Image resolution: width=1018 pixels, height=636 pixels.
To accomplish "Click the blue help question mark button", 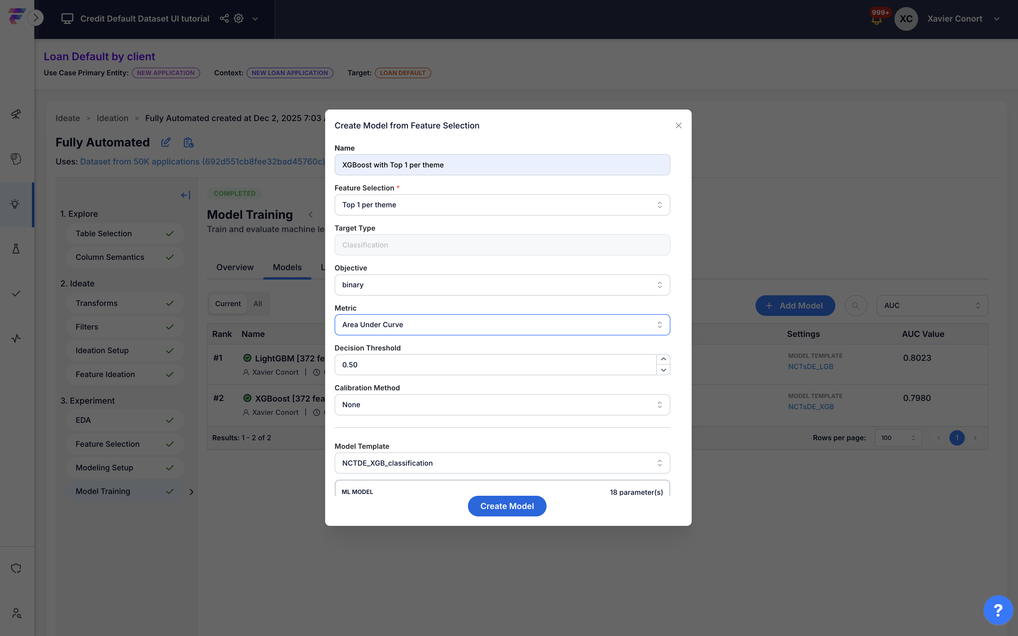I will (998, 609).
